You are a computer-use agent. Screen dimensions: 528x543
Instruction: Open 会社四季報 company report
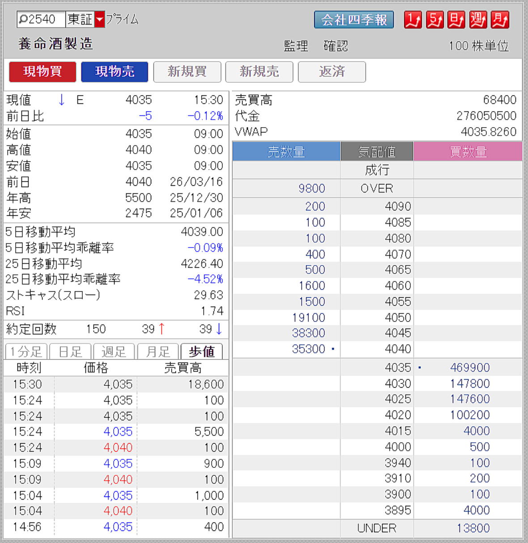point(353,20)
